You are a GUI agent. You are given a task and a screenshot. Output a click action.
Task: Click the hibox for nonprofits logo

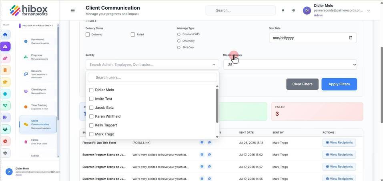pos(28,10)
